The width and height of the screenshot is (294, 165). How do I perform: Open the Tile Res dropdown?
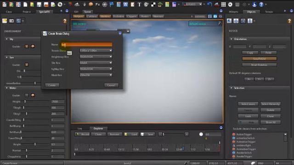tap(96, 63)
